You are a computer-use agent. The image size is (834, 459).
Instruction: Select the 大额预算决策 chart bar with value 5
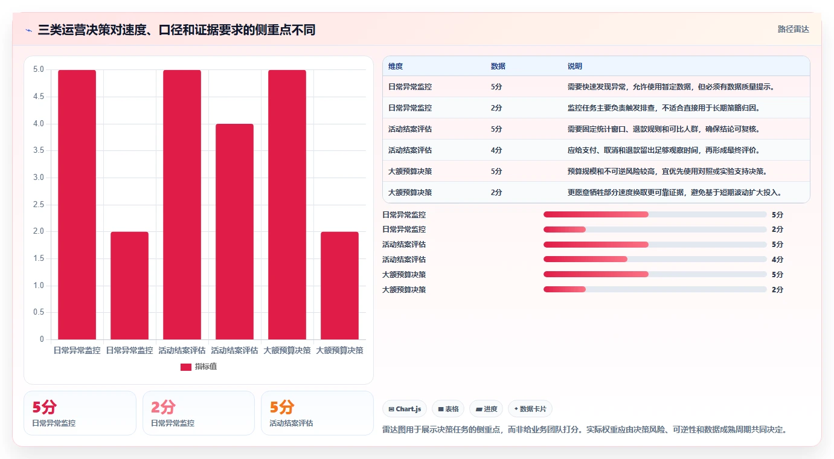[287, 205]
